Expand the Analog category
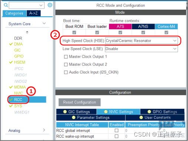This screenshot has width=188, height=141. pos(44,130)
